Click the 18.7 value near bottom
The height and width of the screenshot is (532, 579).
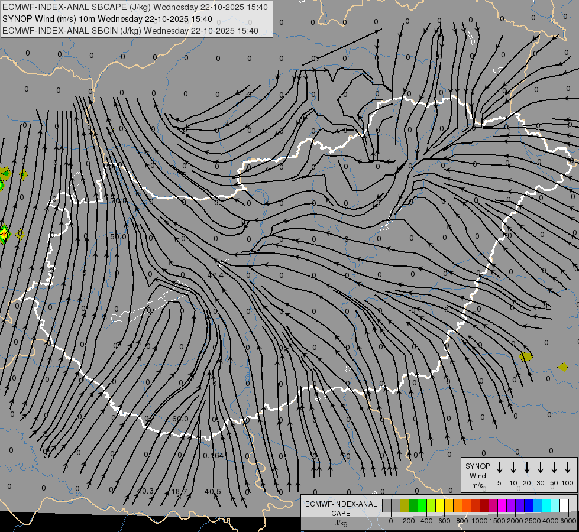coord(179,491)
